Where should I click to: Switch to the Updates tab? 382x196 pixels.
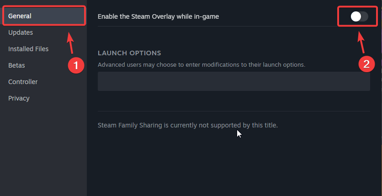tap(21, 32)
